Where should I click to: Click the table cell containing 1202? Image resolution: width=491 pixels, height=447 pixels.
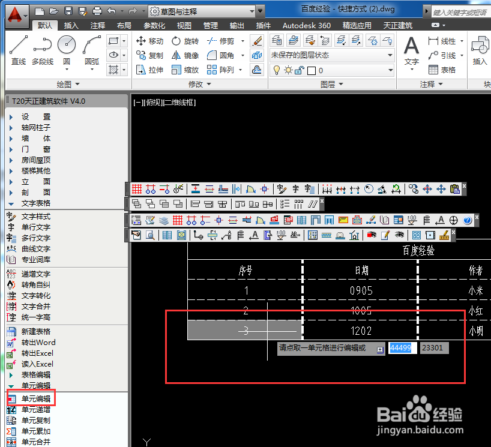[360, 330]
